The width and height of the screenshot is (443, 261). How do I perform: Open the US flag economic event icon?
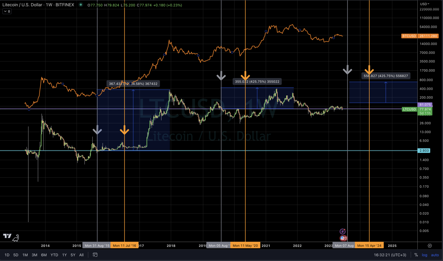(x=343, y=238)
